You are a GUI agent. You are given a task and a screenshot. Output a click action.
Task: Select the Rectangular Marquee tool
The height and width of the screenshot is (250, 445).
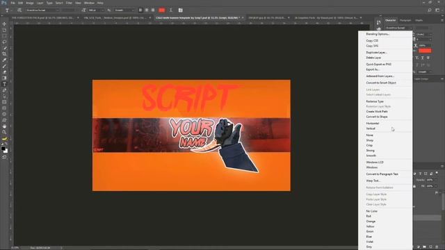4,36
